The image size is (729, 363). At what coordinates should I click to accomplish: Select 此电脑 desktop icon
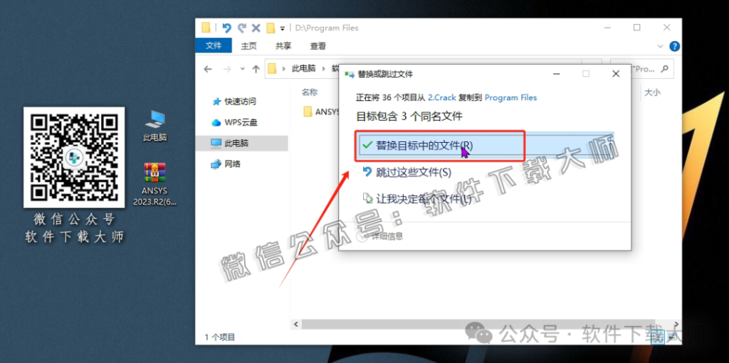pos(154,125)
